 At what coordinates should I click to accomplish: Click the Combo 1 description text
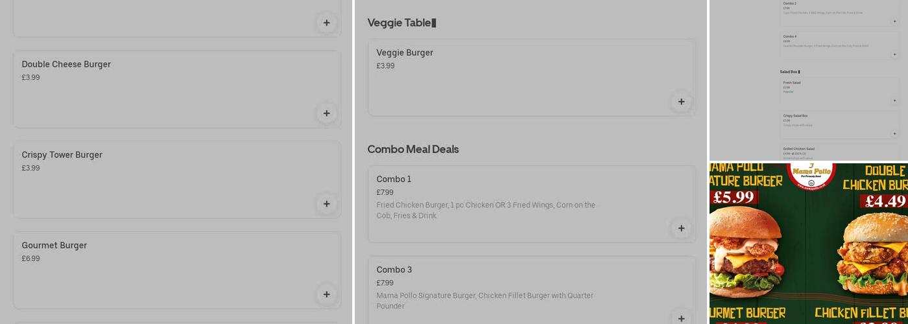[486, 210]
